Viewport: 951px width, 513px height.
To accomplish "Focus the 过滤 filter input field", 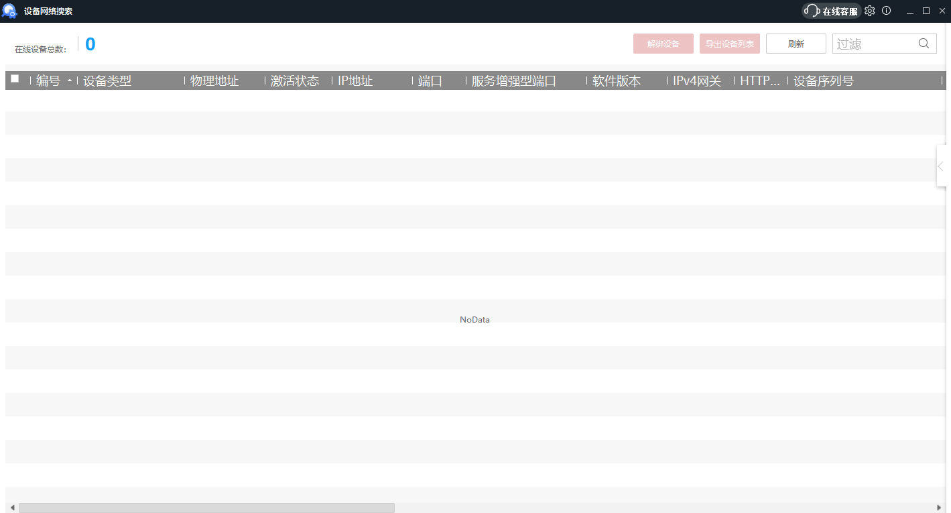I will (x=874, y=44).
